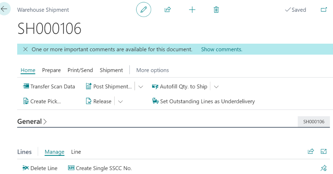333x174 pixels.
Task: Open the Print/Send tab
Action: [80, 70]
